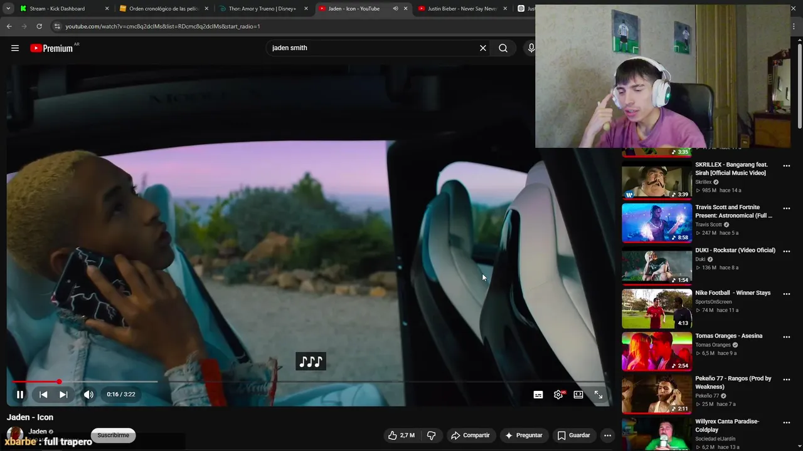Open options menu for DUKI Rockstar

click(x=786, y=251)
